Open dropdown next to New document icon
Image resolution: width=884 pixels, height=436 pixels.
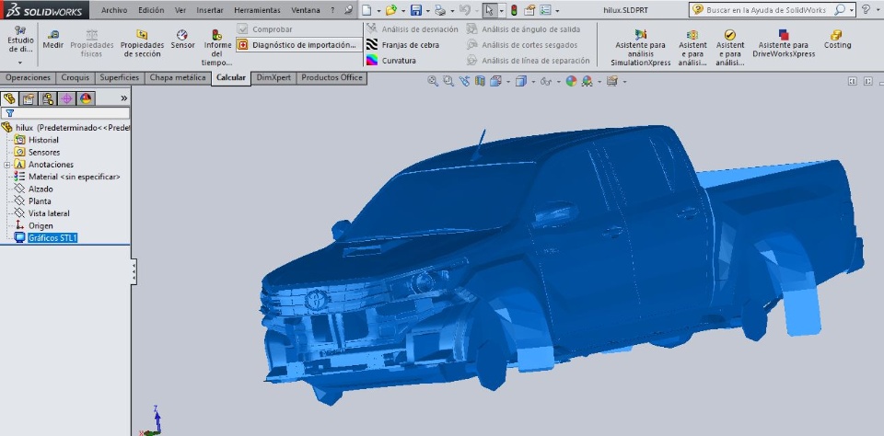[x=378, y=11]
